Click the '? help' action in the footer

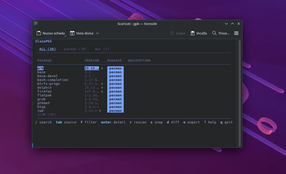pyautogui.click(x=210, y=122)
